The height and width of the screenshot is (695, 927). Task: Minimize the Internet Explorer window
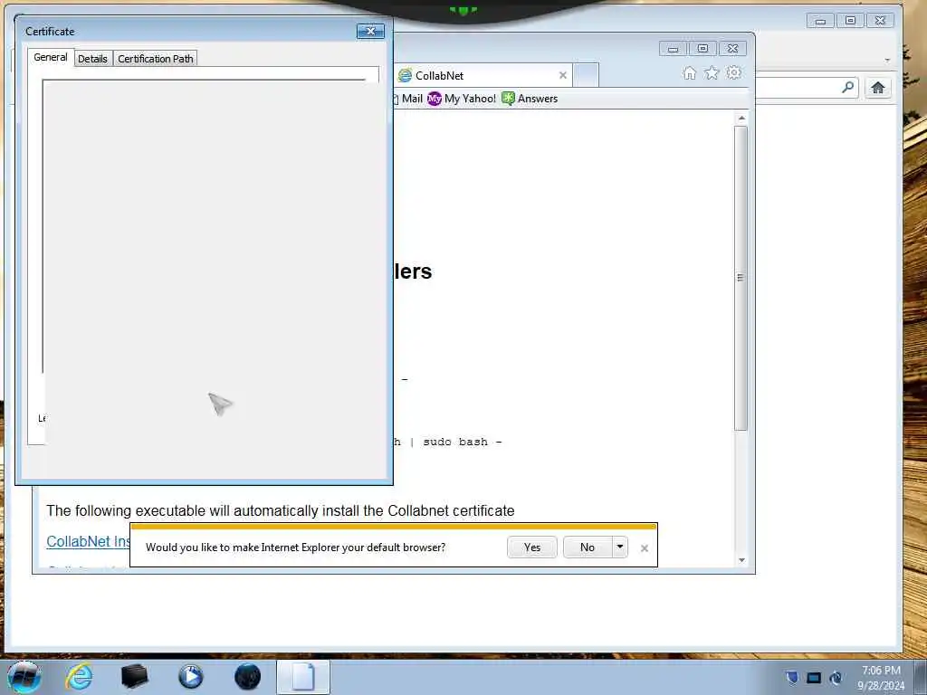673,49
